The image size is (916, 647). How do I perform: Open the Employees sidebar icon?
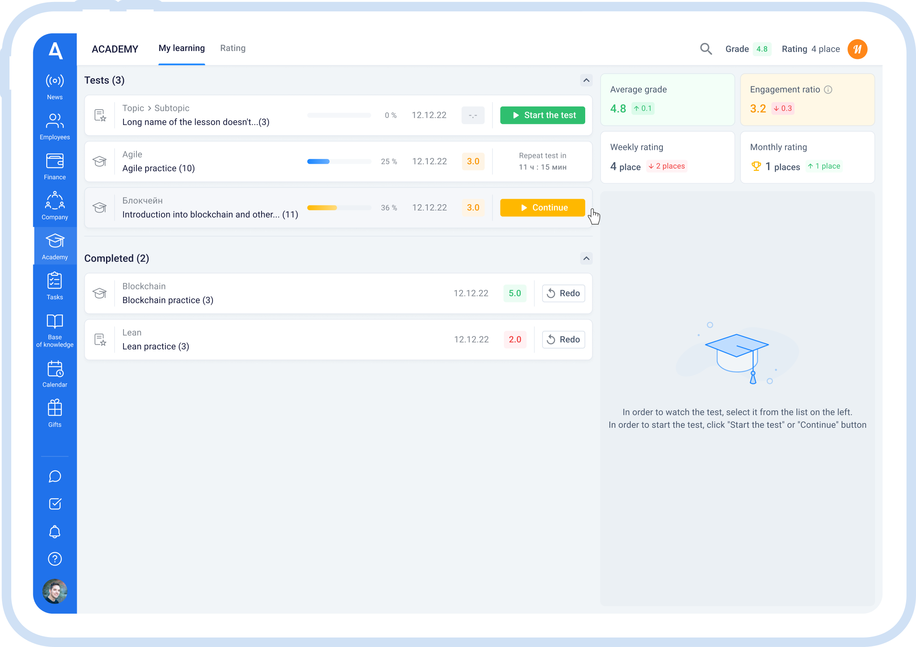55,127
